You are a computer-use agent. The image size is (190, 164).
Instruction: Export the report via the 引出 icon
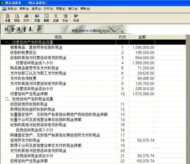[65, 18]
